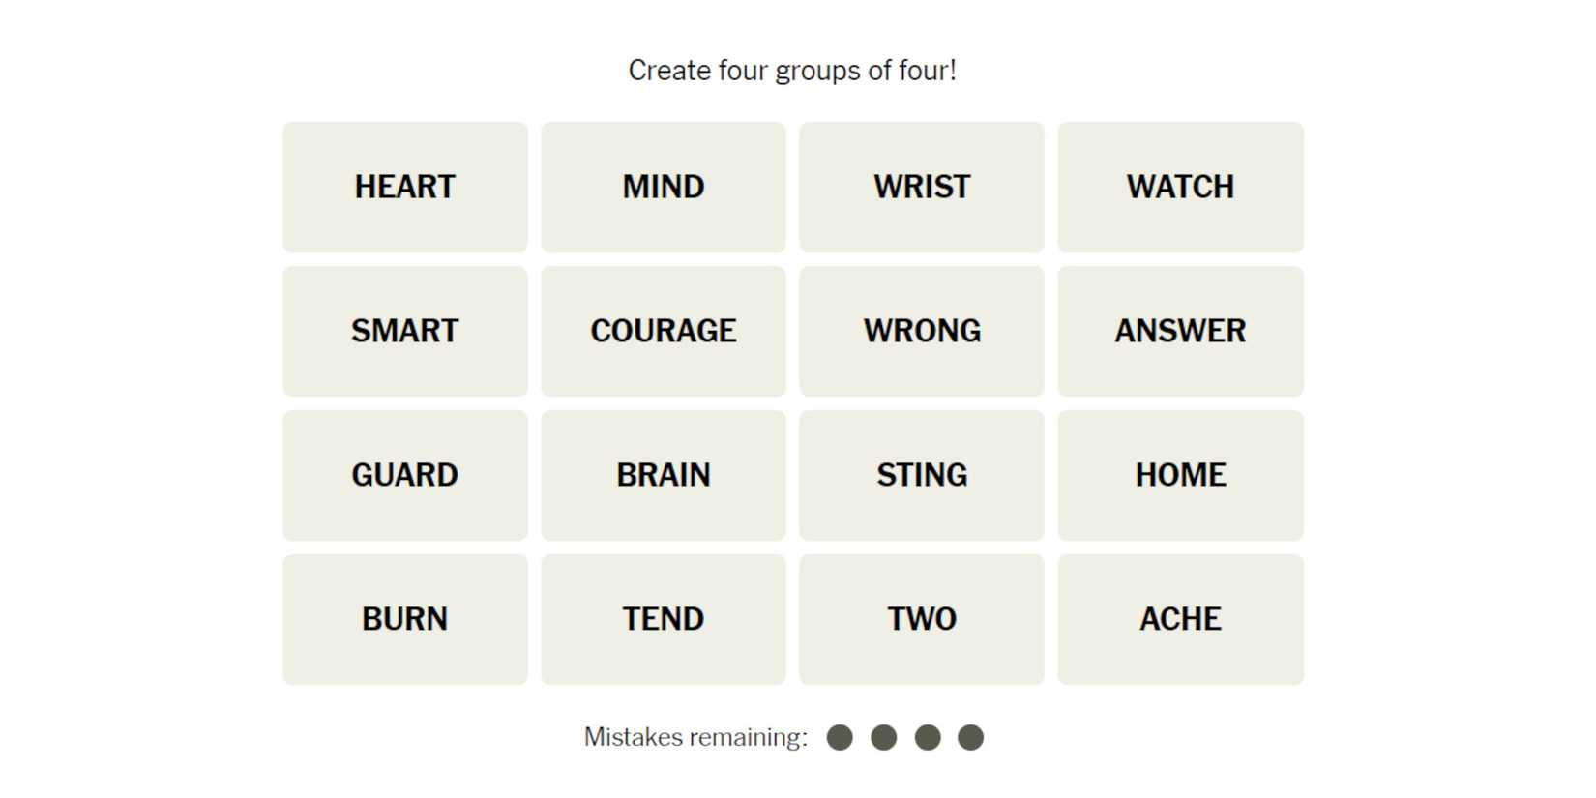Select the HEART word tile

[x=405, y=187]
